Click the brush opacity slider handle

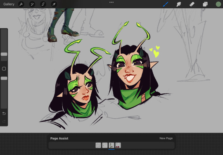[x=4, y=78]
